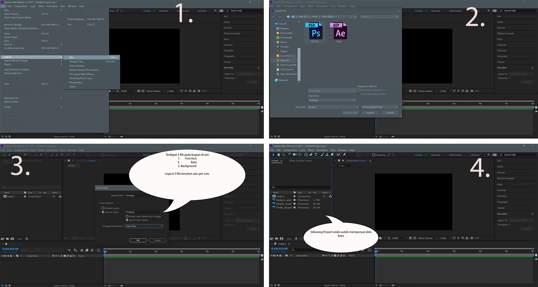Open the Footage Dimensions Layer Size dropdown
This screenshot has width=538, height=287.
coord(144,226)
